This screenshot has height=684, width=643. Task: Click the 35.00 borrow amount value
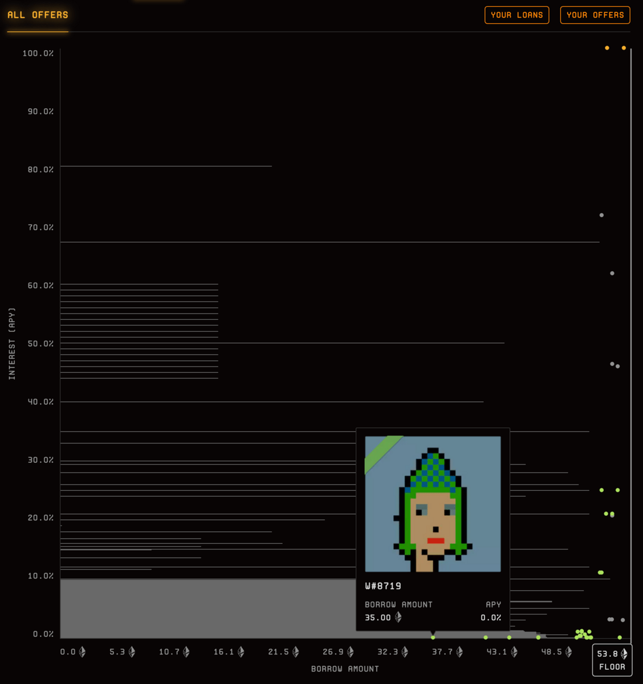coord(378,618)
